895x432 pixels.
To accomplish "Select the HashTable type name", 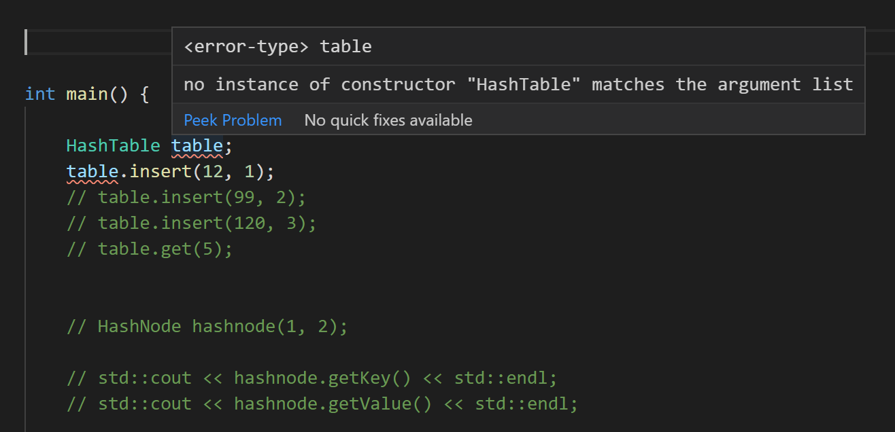I will click(113, 145).
